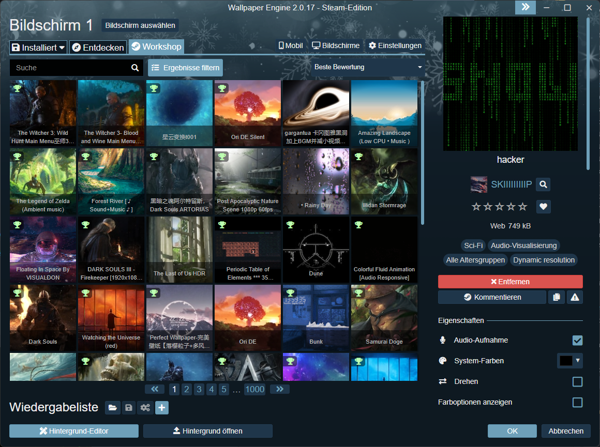Click the palette icon beside System-Farben
The image size is (600, 447).
click(443, 361)
